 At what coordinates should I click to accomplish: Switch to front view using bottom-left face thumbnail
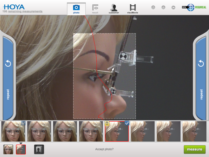(x=8, y=149)
